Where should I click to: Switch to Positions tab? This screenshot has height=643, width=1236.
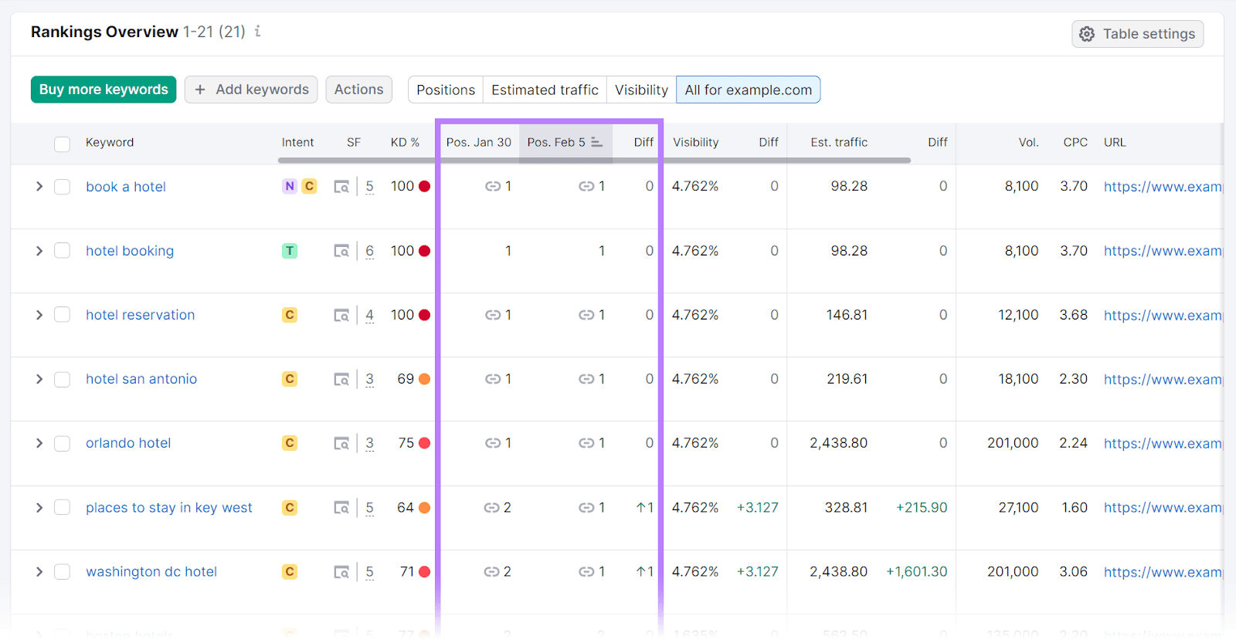tap(446, 90)
